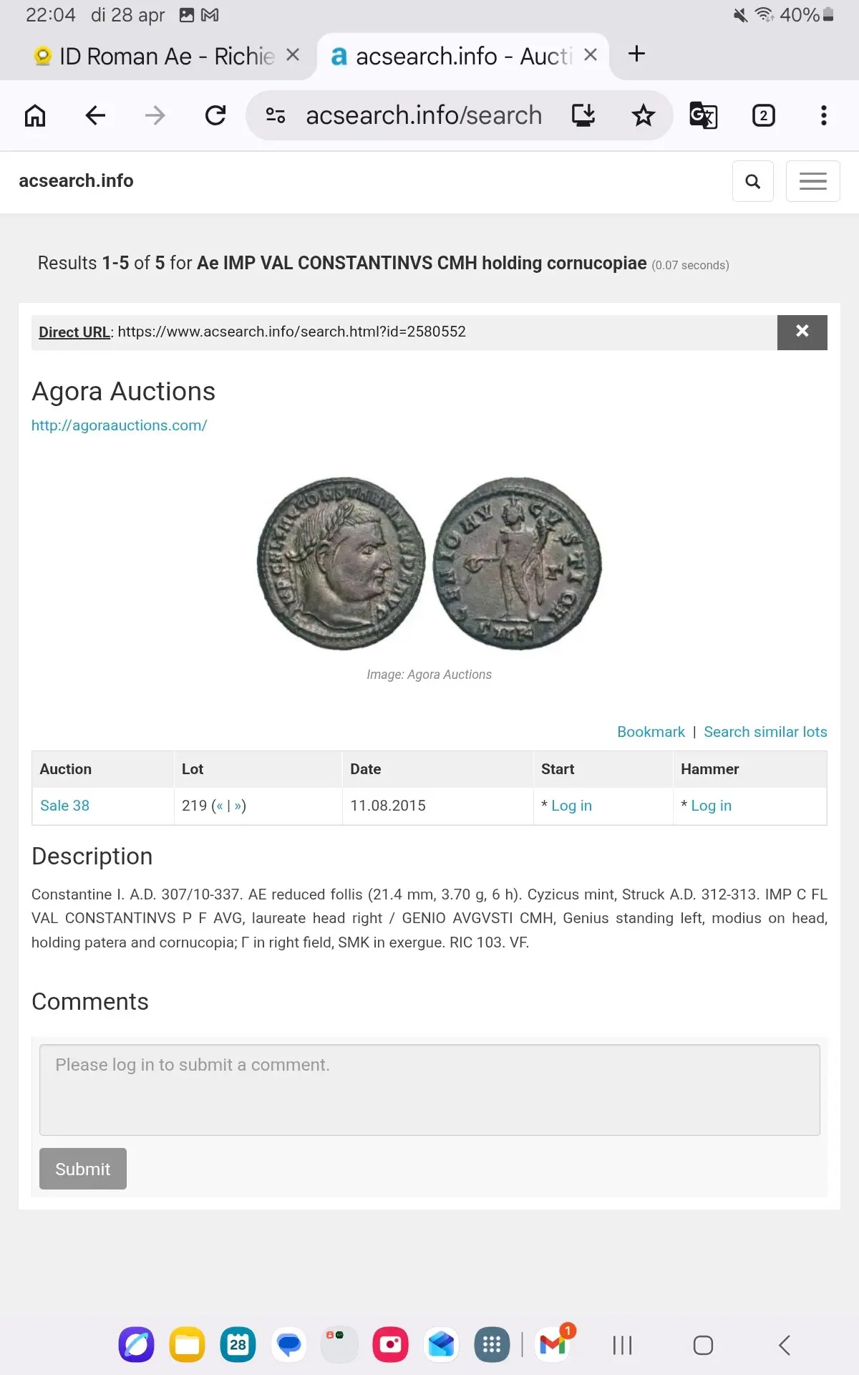Open the agoraauctions.com link
Image resolution: width=859 pixels, height=1375 pixels.
coord(119,425)
